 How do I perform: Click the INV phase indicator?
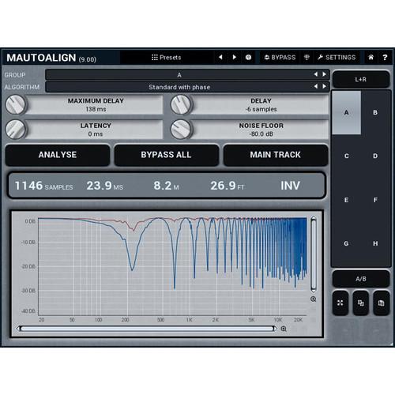click(290, 186)
